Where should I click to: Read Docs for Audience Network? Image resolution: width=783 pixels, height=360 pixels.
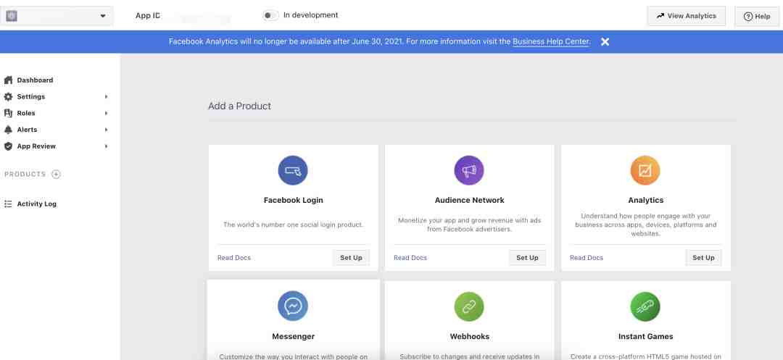(x=410, y=258)
